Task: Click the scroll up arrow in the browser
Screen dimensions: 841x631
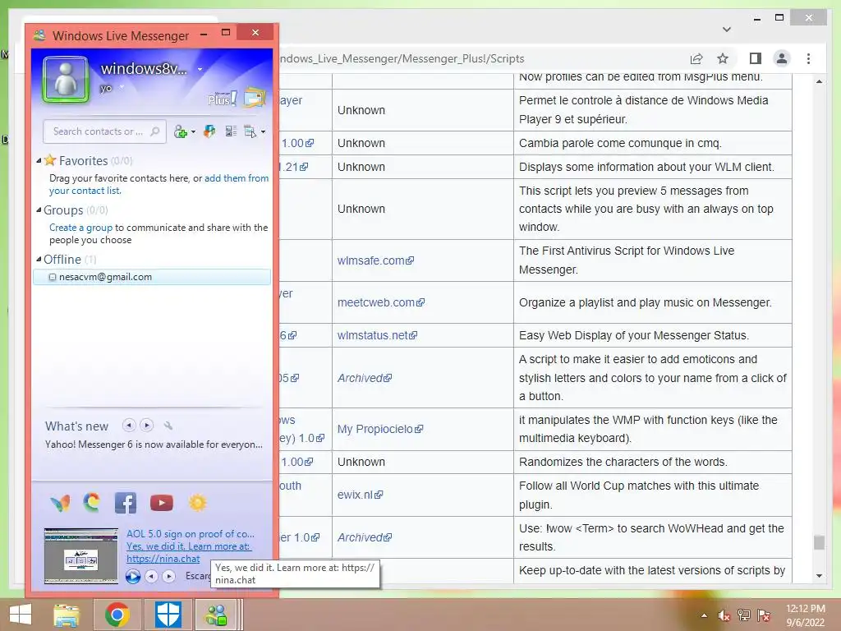Action: 819,81
